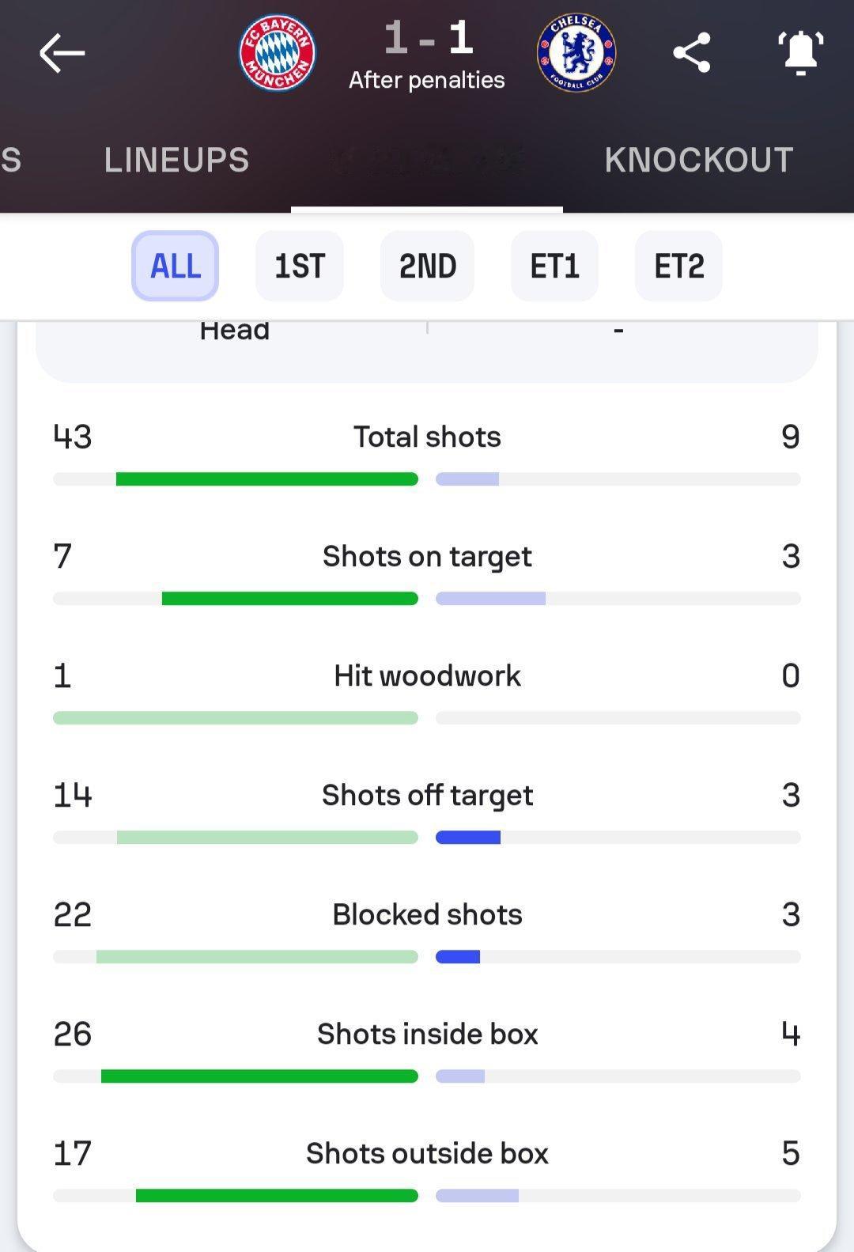Switch to the KNOCKOUT tab
The width and height of the screenshot is (854, 1252).
pos(699,161)
